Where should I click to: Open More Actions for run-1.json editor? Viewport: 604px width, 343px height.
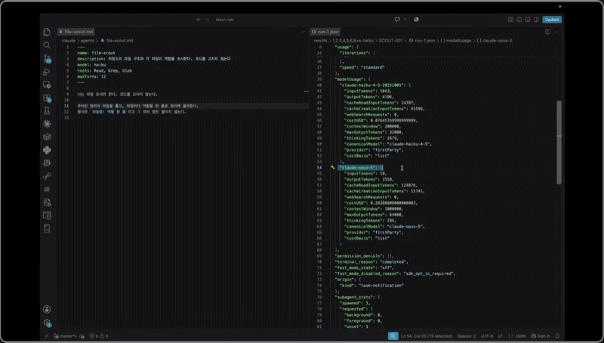point(556,32)
